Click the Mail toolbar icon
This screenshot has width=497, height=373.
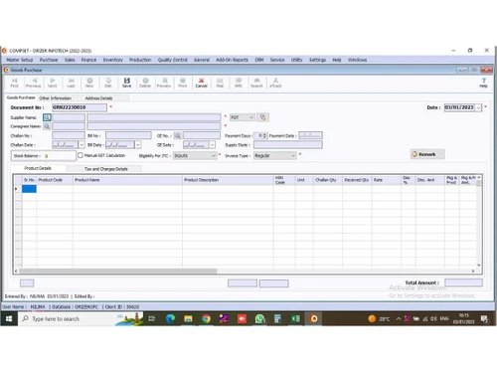click(x=220, y=83)
